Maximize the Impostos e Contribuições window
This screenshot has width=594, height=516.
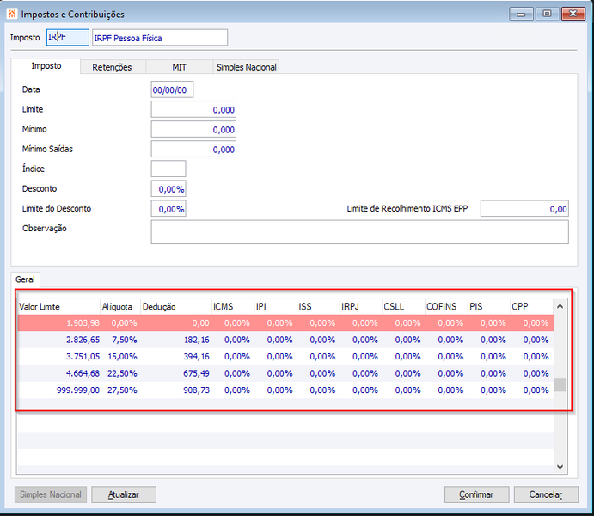tap(547, 14)
